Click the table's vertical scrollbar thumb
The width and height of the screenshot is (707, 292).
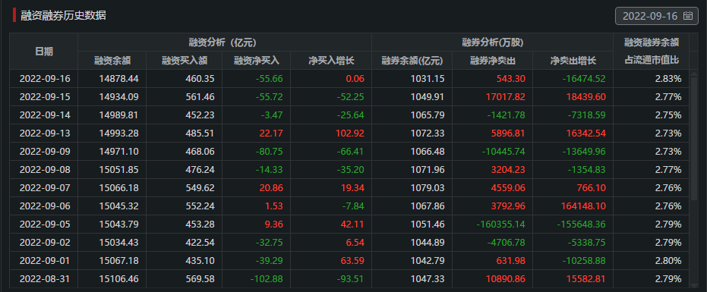tap(694, 139)
